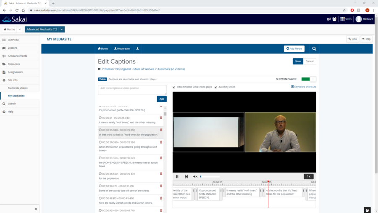Delete caption starting 00:00:45.460

pyautogui.click(x=161, y=210)
